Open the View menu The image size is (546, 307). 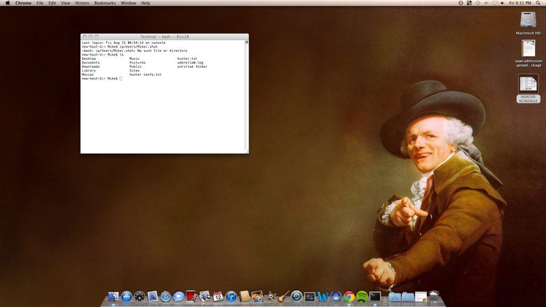pos(66,3)
